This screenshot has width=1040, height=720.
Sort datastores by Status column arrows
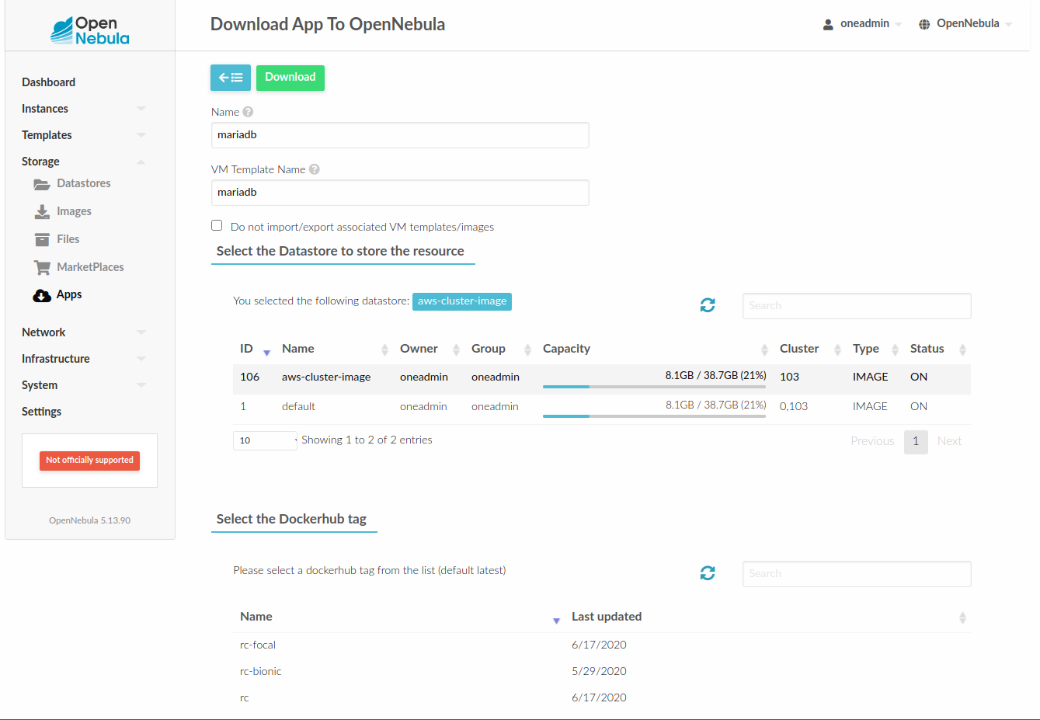[962, 350]
